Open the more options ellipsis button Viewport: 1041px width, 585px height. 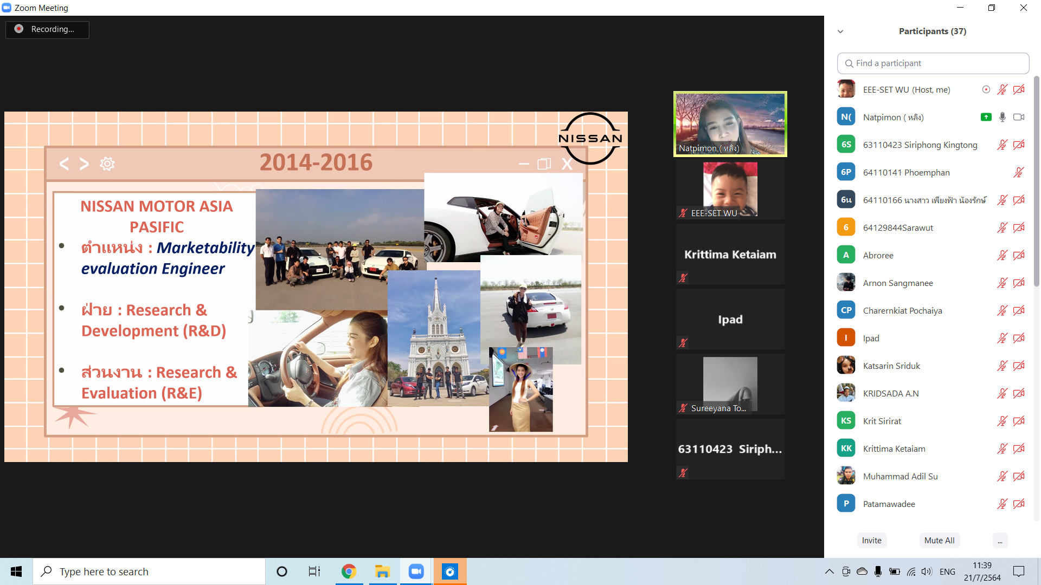(1000, 540)
